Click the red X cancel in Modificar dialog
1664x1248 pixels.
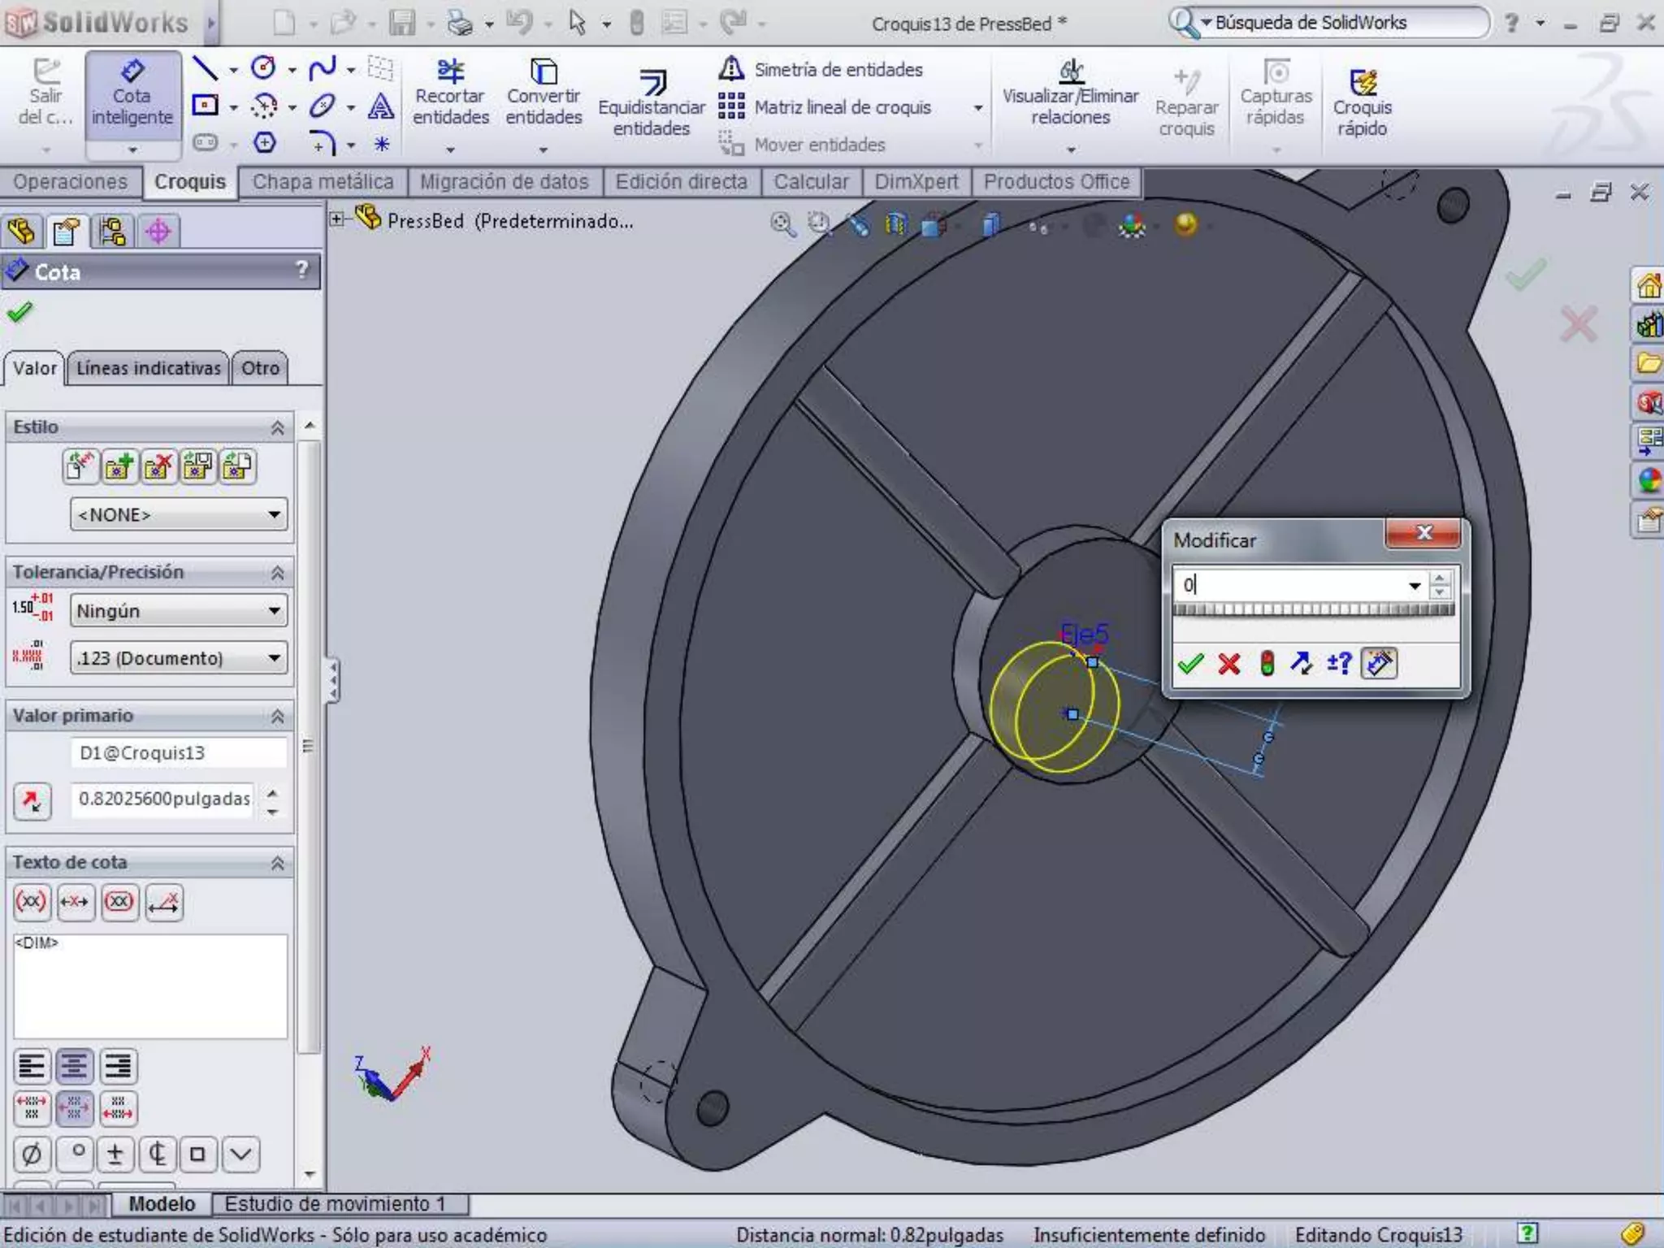pos(1228,664)
